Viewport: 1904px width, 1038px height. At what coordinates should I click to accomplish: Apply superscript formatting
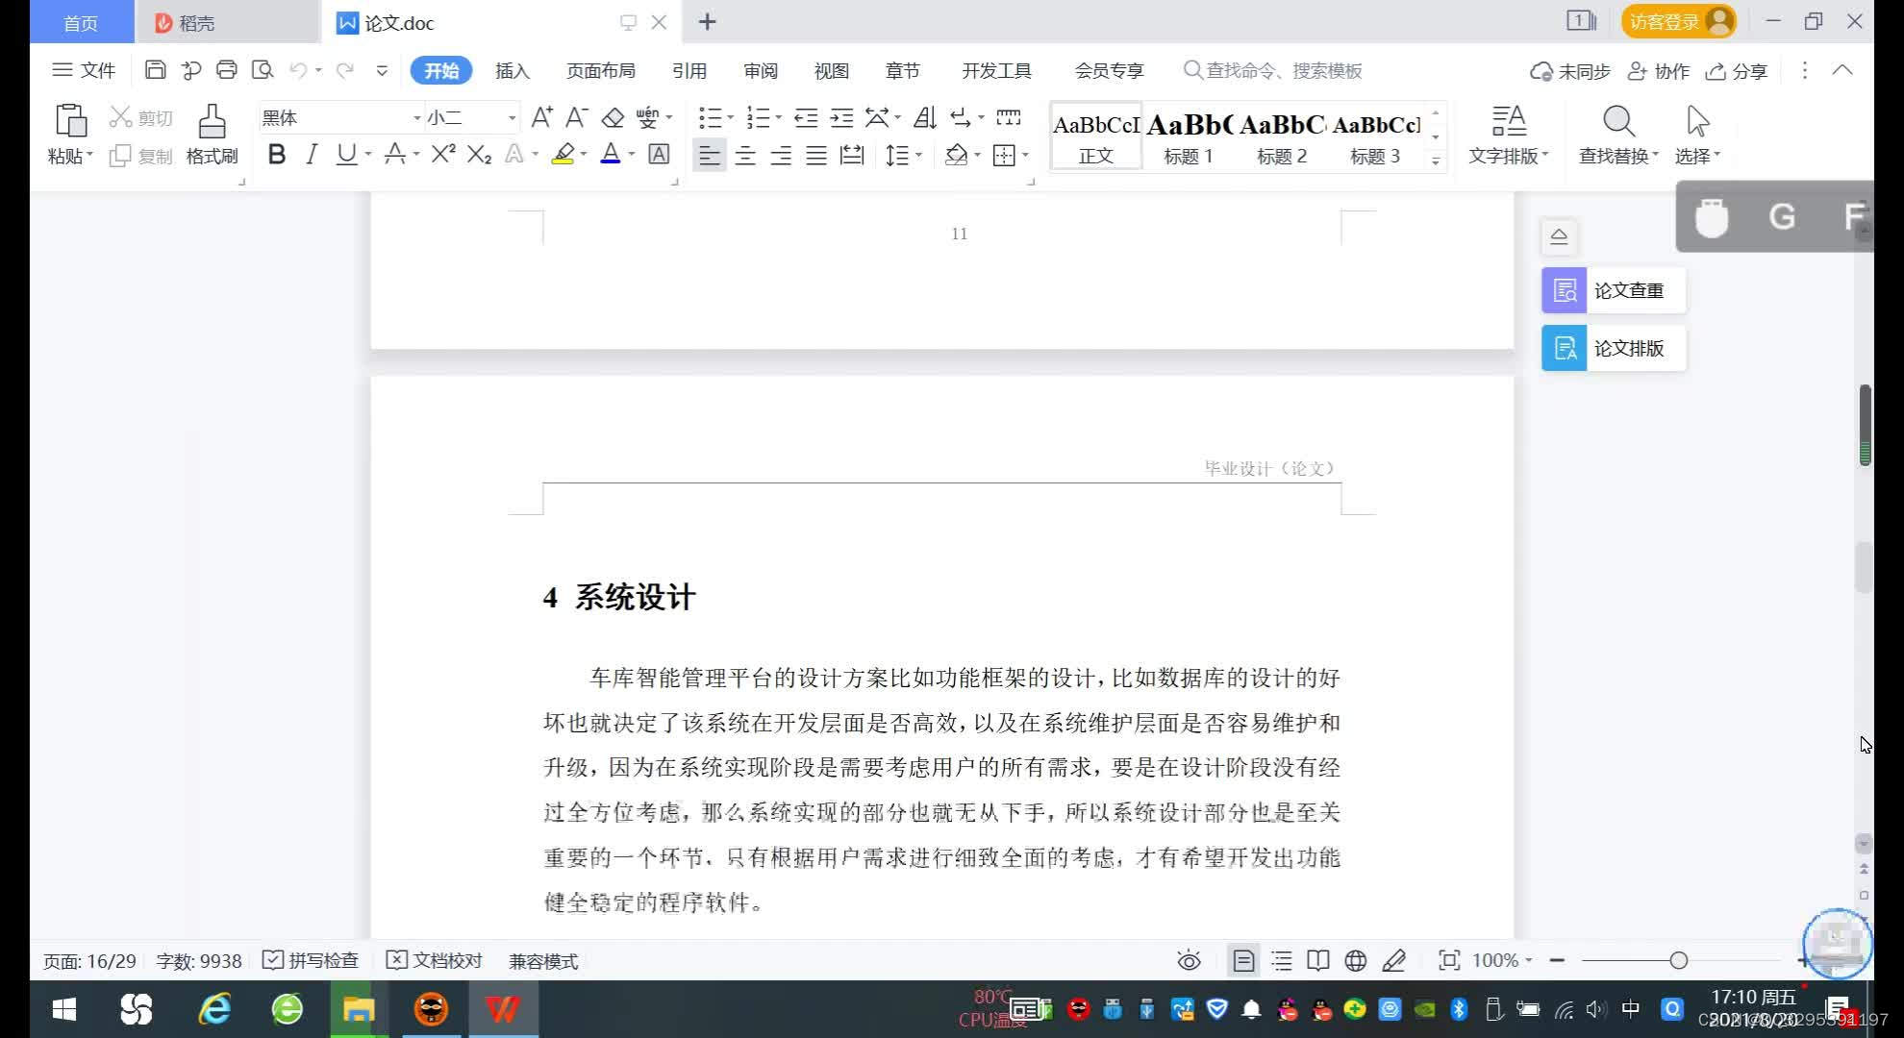tap(443, 154)
